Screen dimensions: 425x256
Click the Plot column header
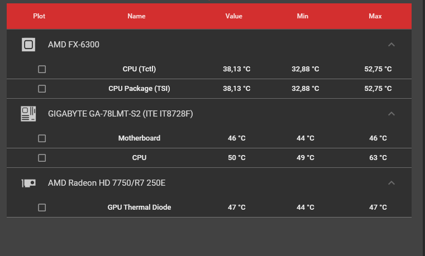39,16
